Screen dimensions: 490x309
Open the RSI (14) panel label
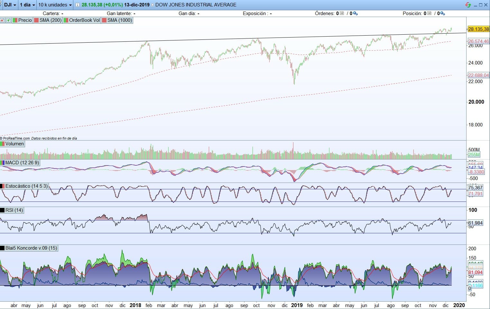click(12, 210)
